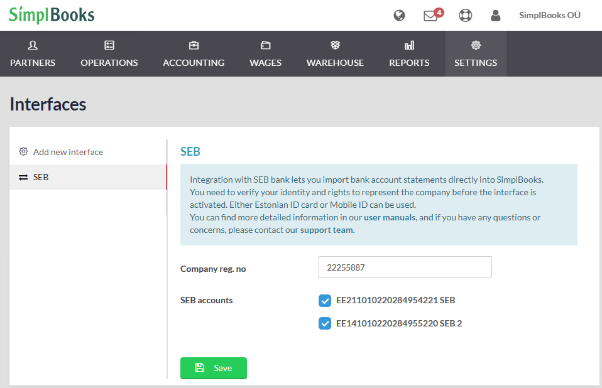The width and height of the screenshot is (602, 388).
Task: Click the green Save button
Action: pos(214,368)
